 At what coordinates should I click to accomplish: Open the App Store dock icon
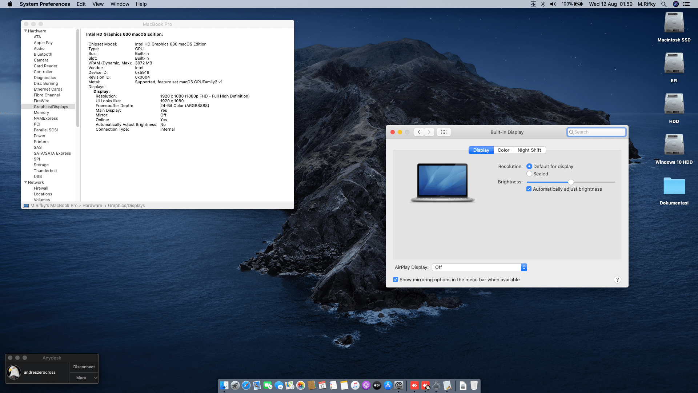point(388,385)
